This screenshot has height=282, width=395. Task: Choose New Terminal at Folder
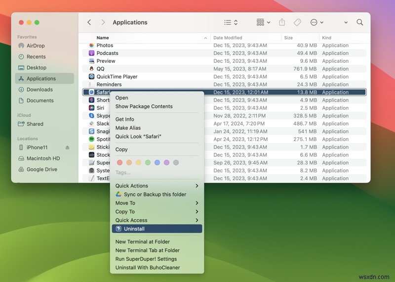(157, 242)
